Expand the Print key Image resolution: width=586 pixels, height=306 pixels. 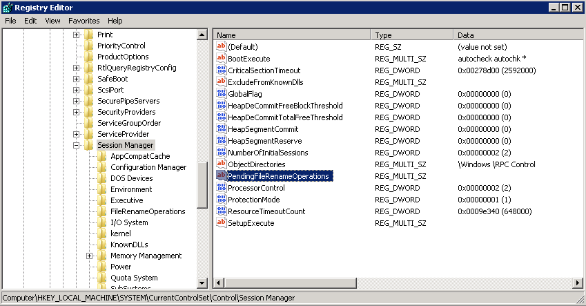(x=76, y=35)
